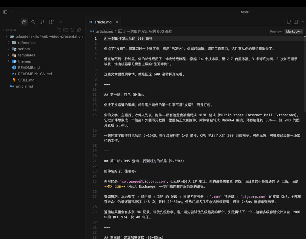Screen dimensions: 306x239
Task: Click article.md in the breadcrumb
Action: 104,31
